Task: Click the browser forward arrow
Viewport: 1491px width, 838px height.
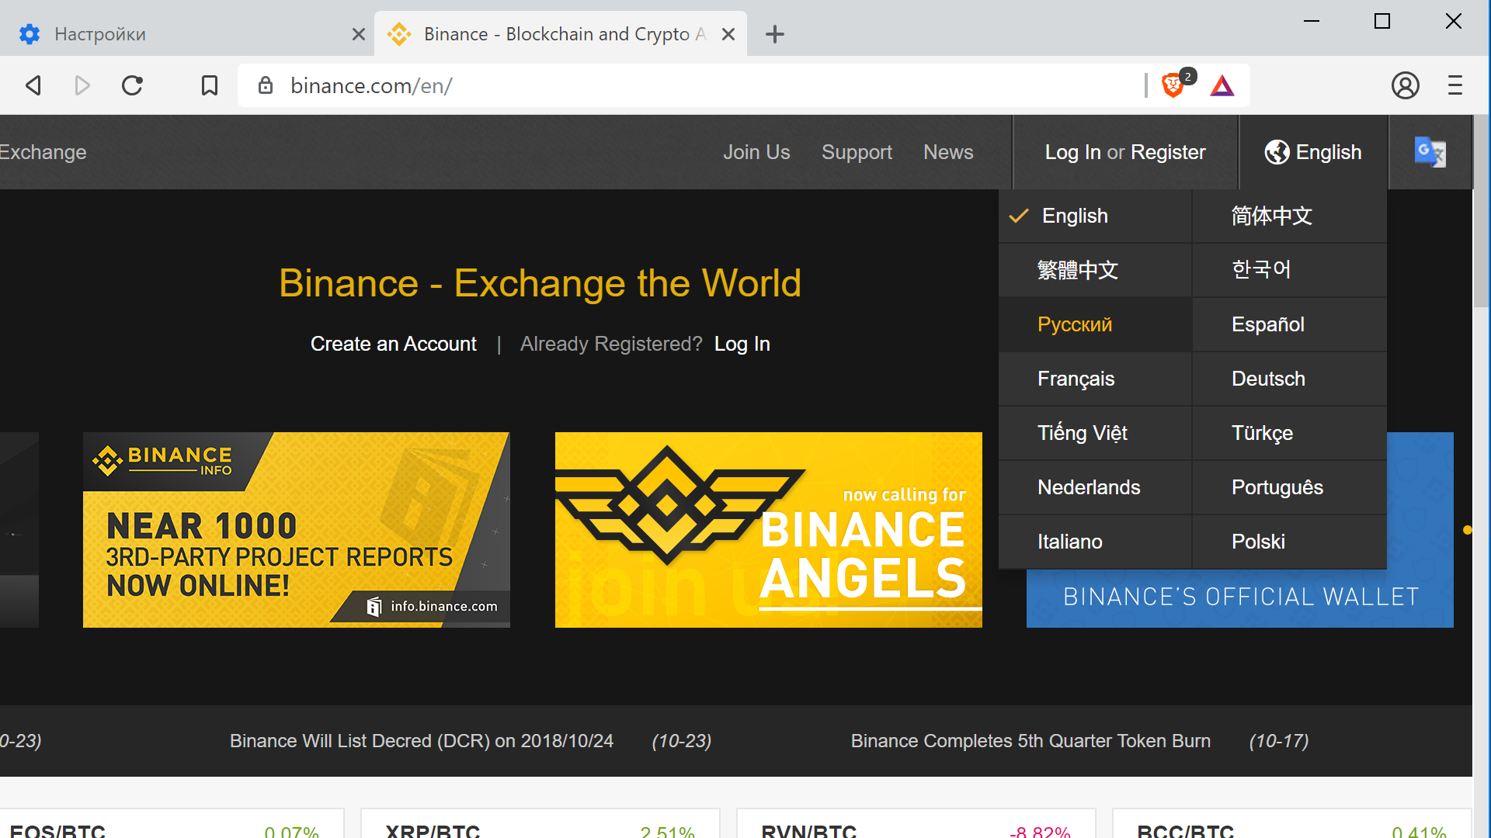Action: (82, 85)
